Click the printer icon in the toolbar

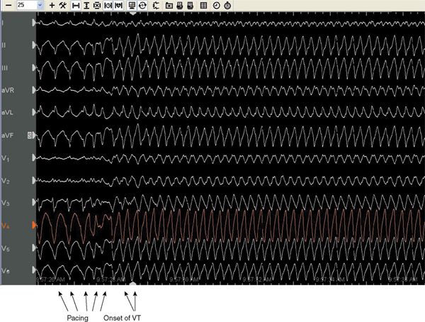(179, 5)
